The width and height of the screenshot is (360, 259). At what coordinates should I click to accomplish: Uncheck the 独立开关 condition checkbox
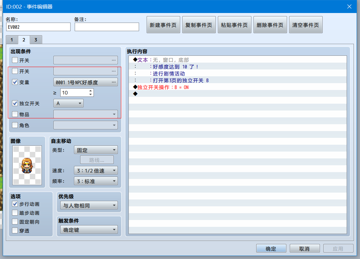15,103
